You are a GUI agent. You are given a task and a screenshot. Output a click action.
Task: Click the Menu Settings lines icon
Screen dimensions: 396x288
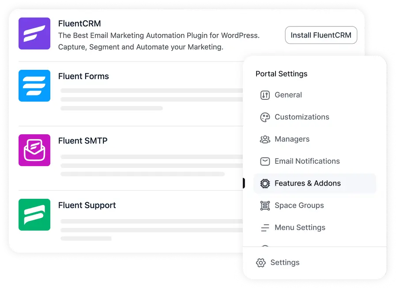pyautogui.click(x=265, y=227)
